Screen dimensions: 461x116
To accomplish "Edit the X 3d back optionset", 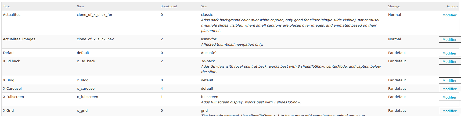I will 449,61.
